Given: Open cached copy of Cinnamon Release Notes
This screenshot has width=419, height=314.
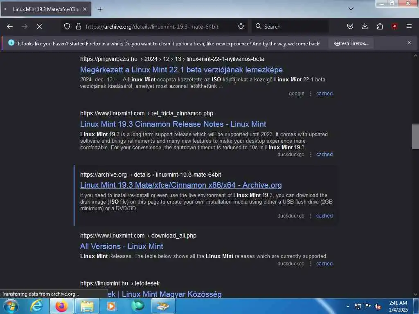Looking at the screenshot, I should [x=324, y=155].
